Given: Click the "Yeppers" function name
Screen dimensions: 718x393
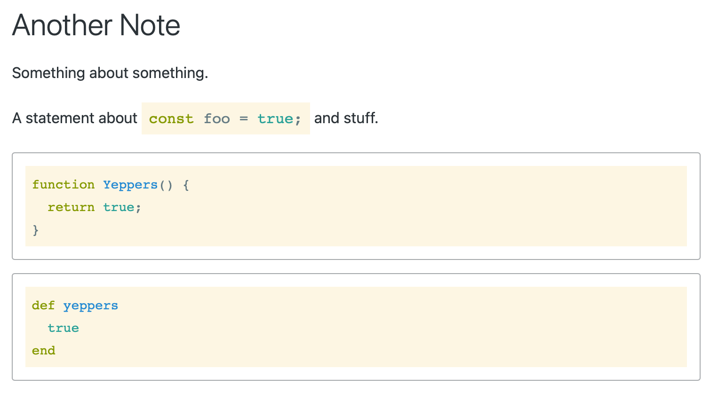Looking at the screenshot, I should tap(130, 185).
